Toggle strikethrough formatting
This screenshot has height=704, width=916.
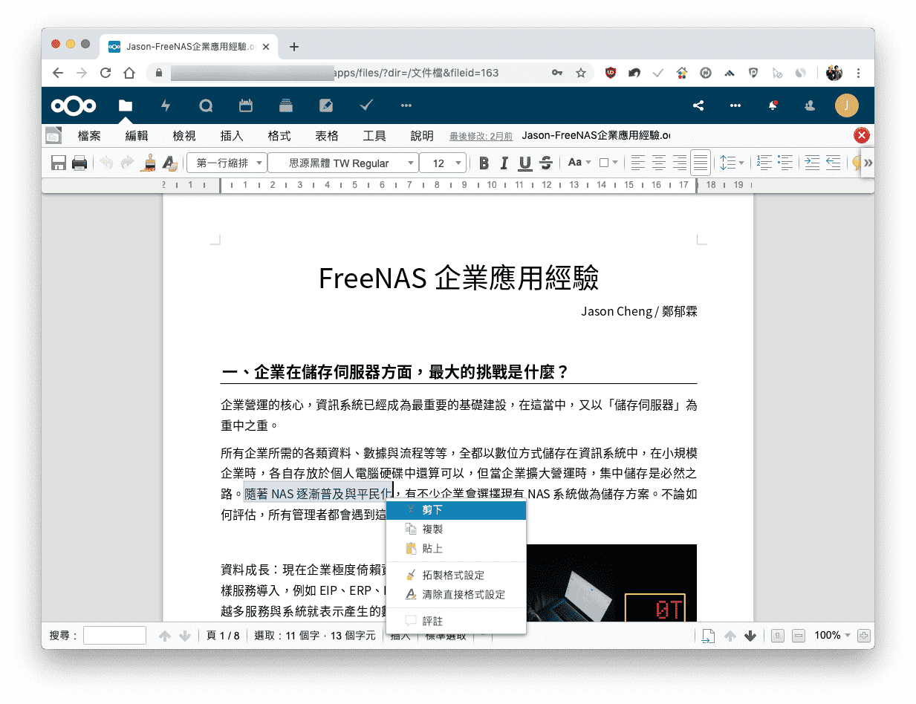[546, 163]
